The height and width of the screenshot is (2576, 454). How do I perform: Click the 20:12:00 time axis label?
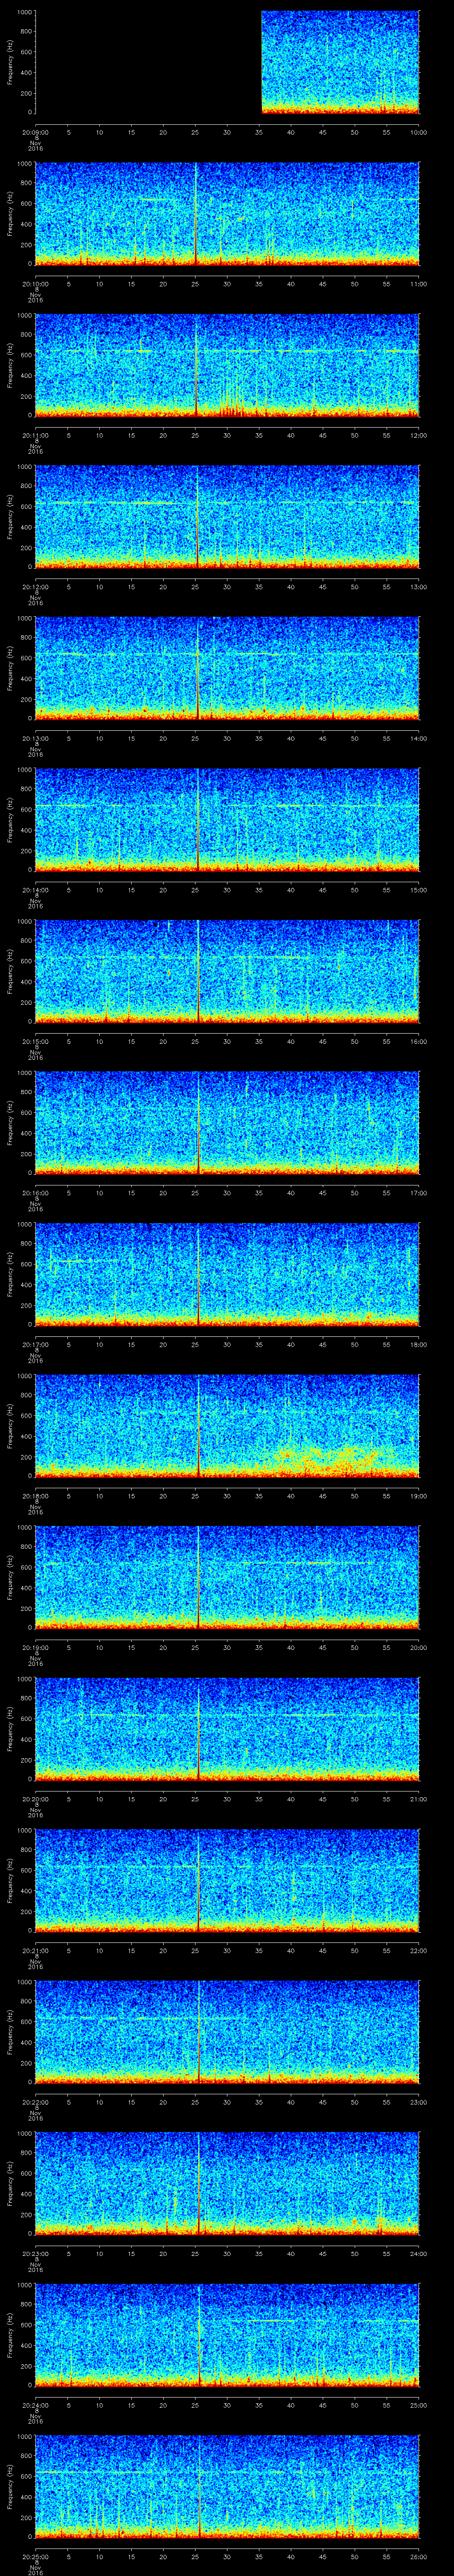coord(35,587)
